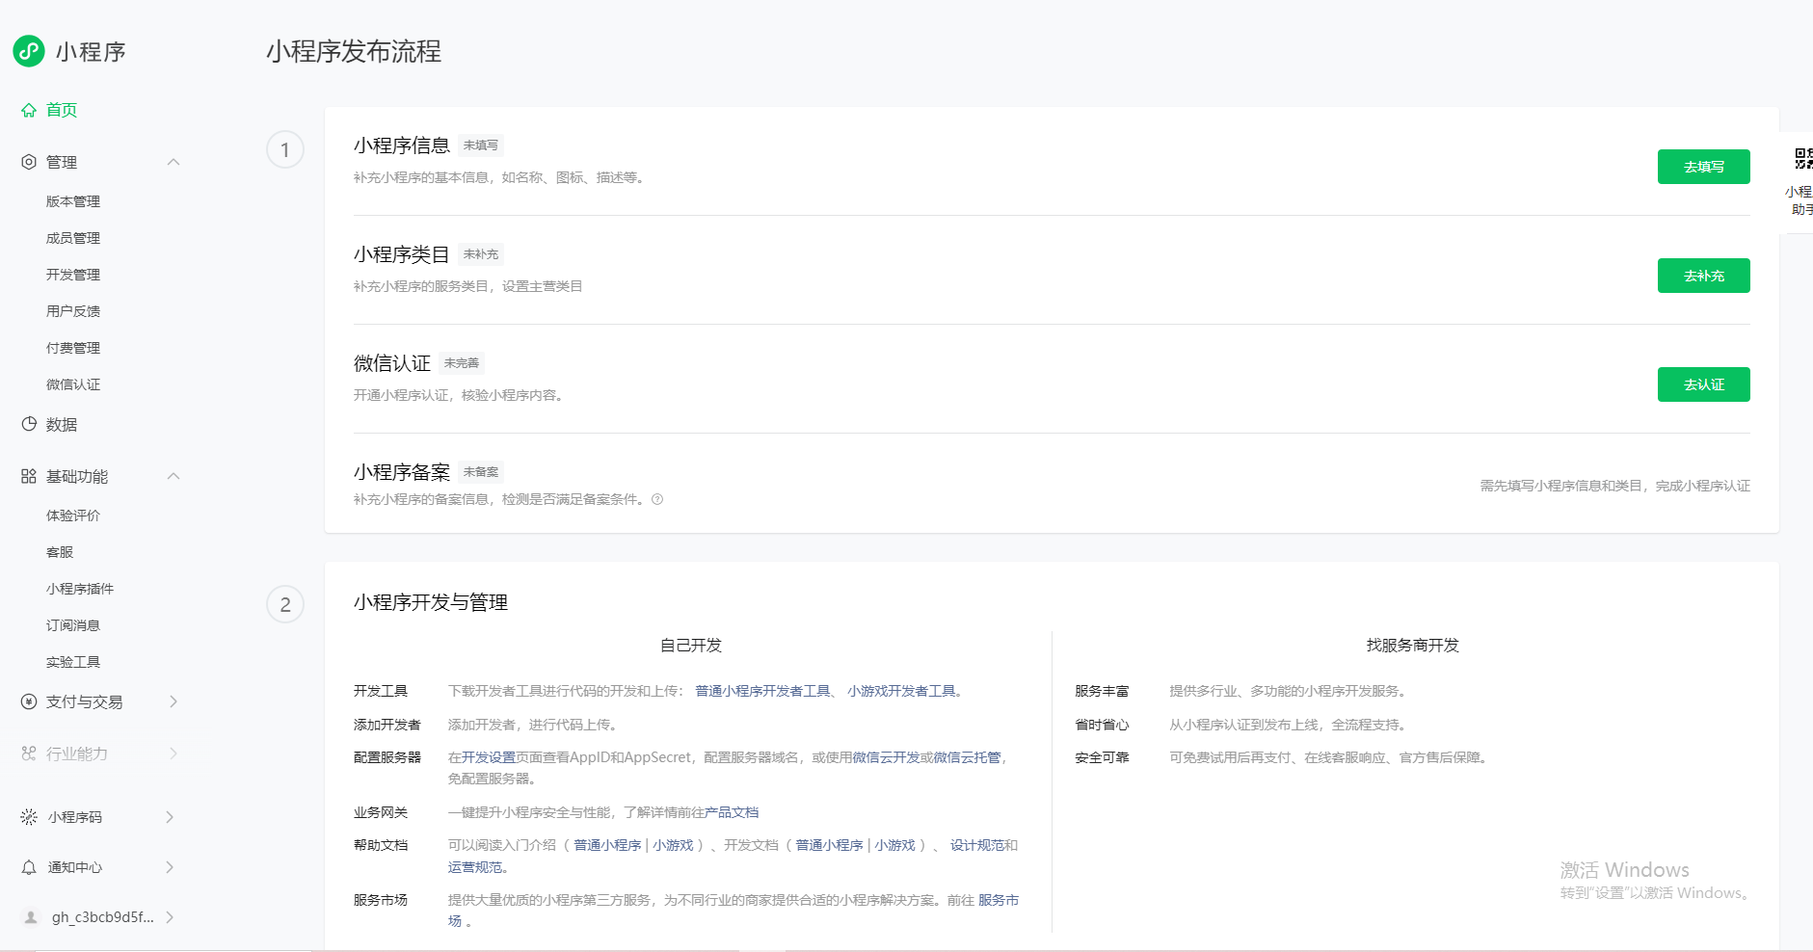Click the 小程序备案 heading
Image resolution: width=1813 pixels, height=952 pixels.
click(402, 472)
